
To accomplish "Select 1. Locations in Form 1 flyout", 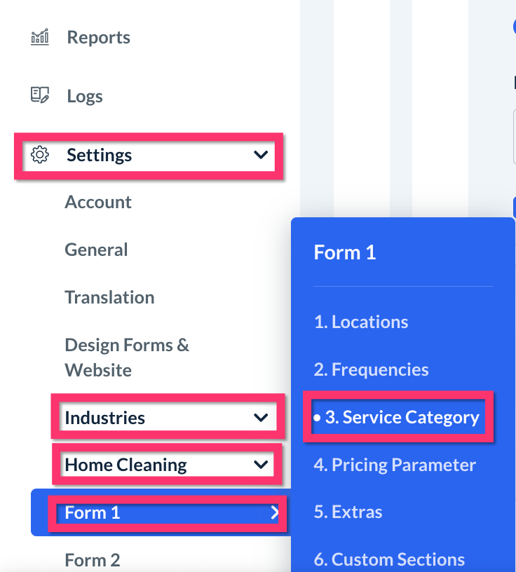I will (361, 322).
